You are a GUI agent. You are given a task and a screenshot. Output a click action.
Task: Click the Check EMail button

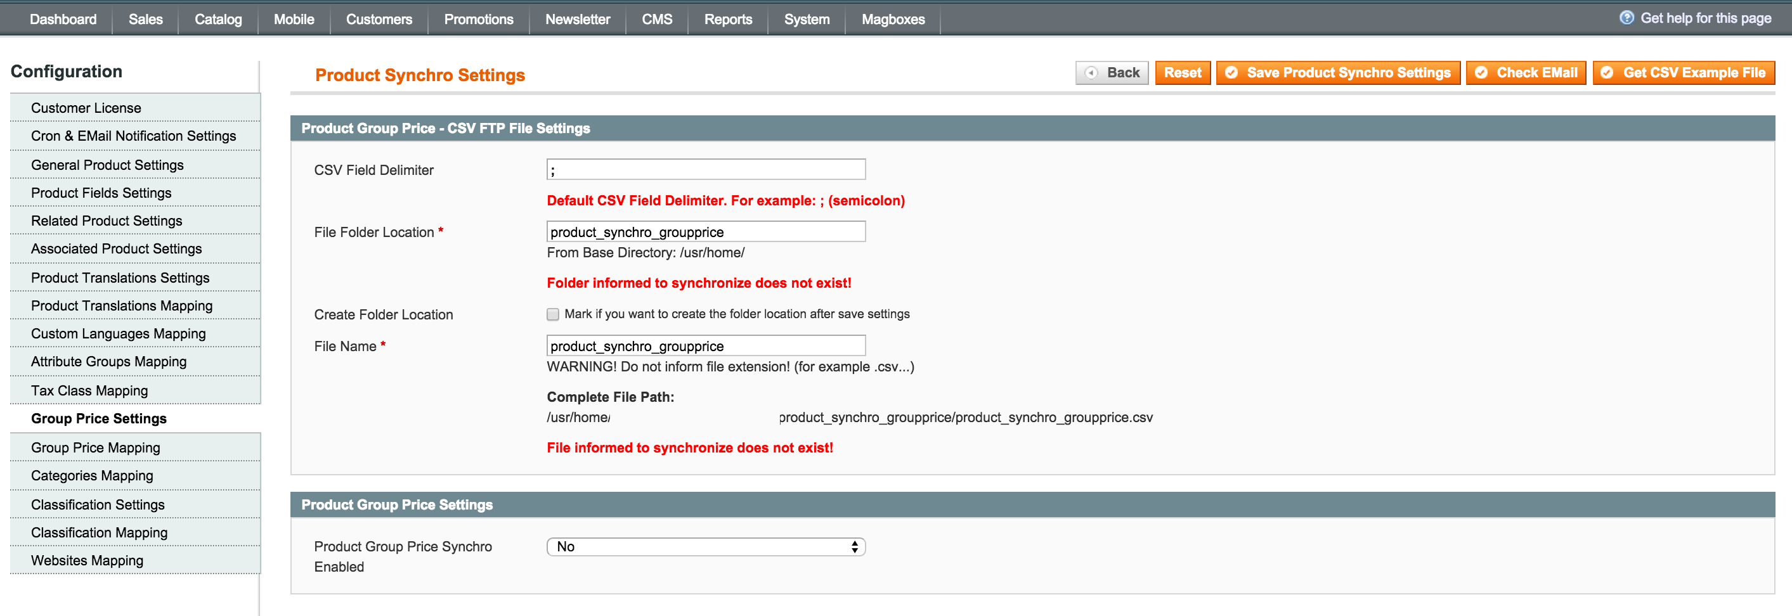click(1526, 72)
